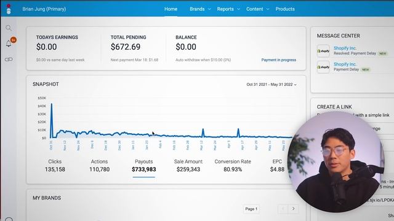Click the SNAPSHOT heading
The width and height of the screenshot is (394, 221).
coord(46,85)
